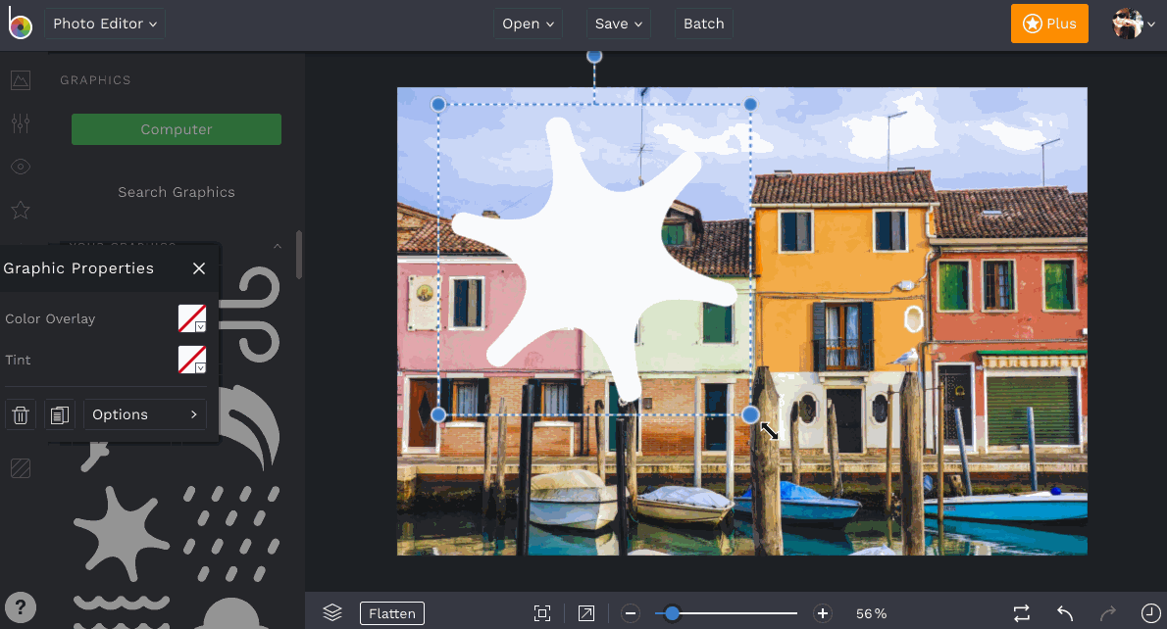The image size is (1167, 629).
Task: Open the Open menu
Action: [528, 24]
